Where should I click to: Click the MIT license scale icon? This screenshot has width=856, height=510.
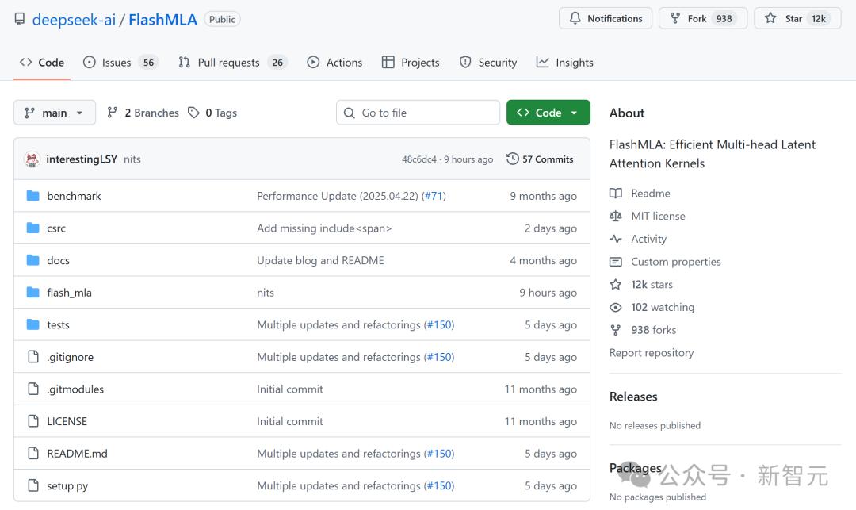point(616,216)
